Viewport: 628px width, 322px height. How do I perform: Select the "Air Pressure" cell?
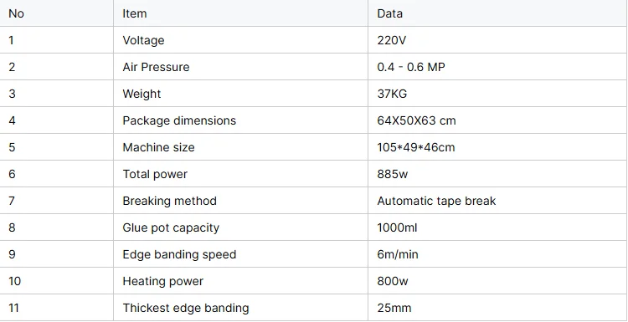point(240,67)
